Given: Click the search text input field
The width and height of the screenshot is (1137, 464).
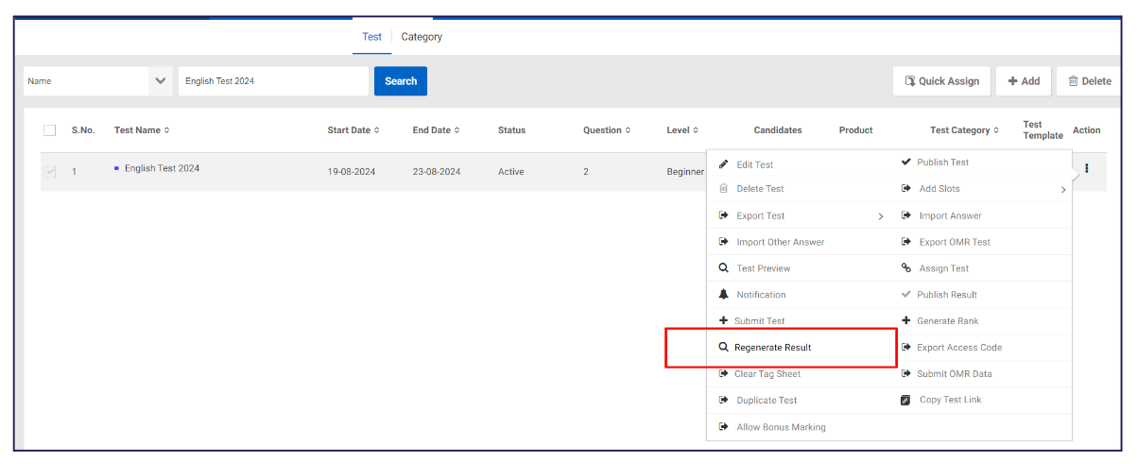Looking at the screenshot, I should (x=273, y=81).
